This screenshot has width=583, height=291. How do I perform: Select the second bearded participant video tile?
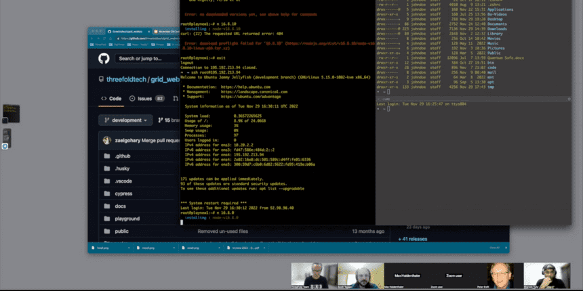tap(361, 276)
